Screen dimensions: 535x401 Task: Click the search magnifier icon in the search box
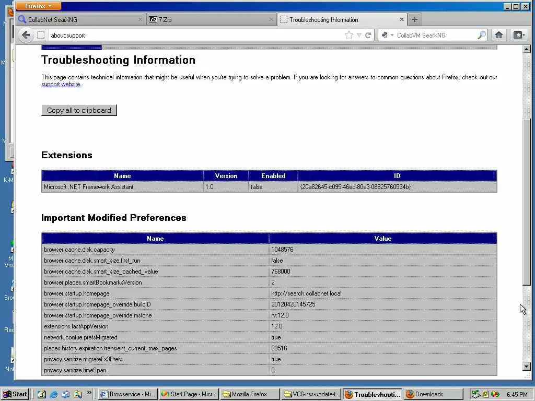click(x=481, y=35)
